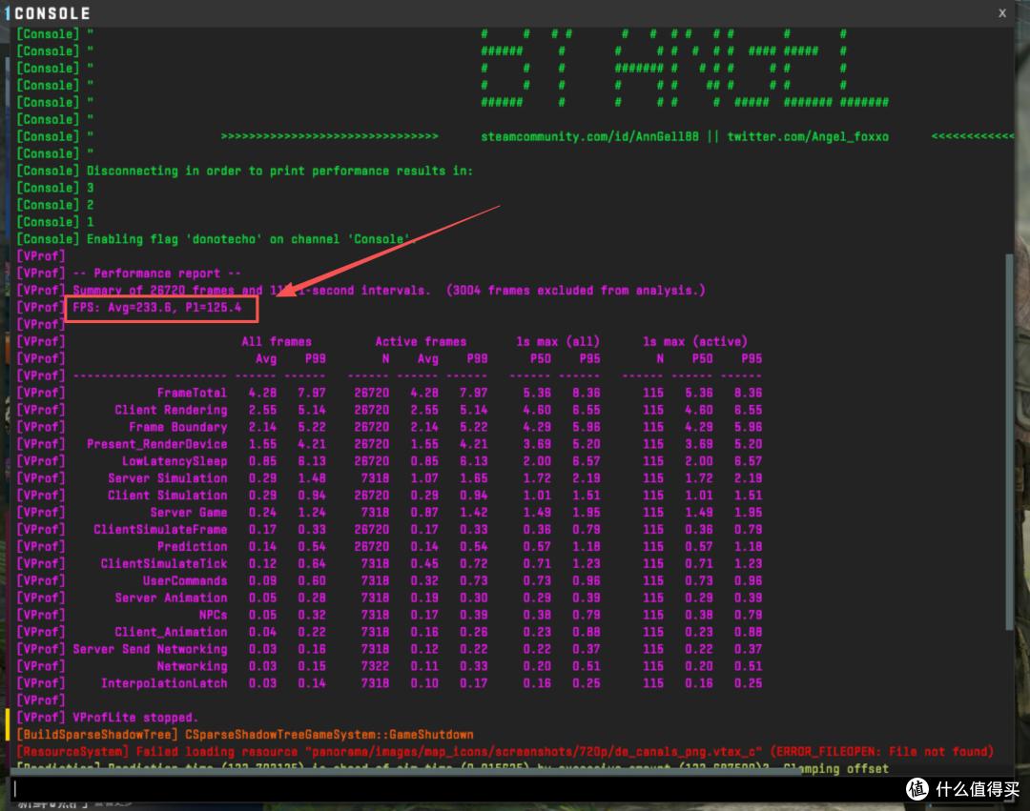Click the horizontal scrollbar above the input

(405, 772)
